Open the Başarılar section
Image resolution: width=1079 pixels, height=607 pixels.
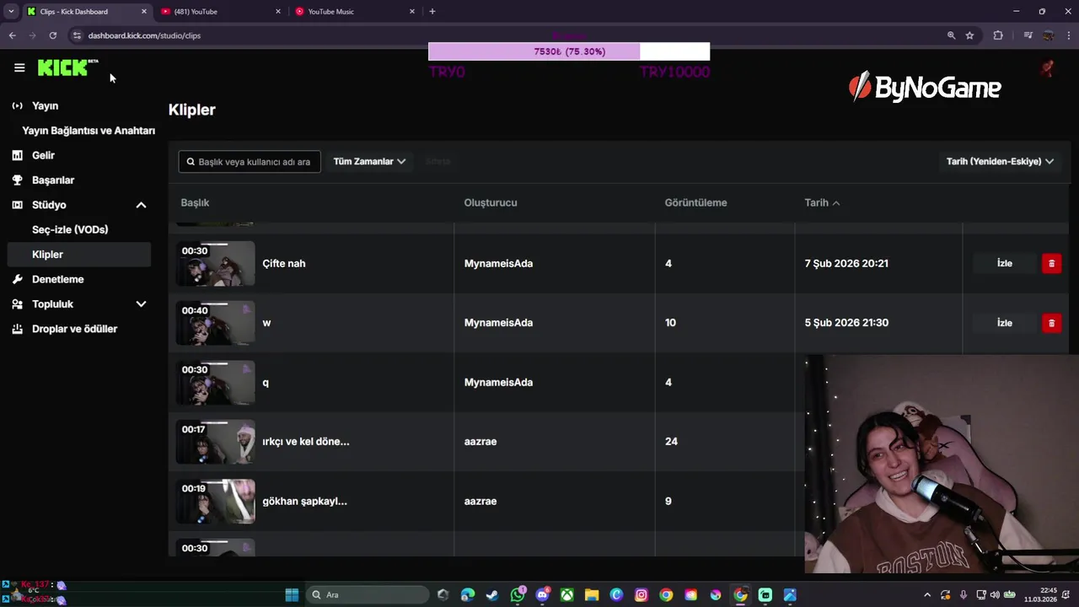53,180
